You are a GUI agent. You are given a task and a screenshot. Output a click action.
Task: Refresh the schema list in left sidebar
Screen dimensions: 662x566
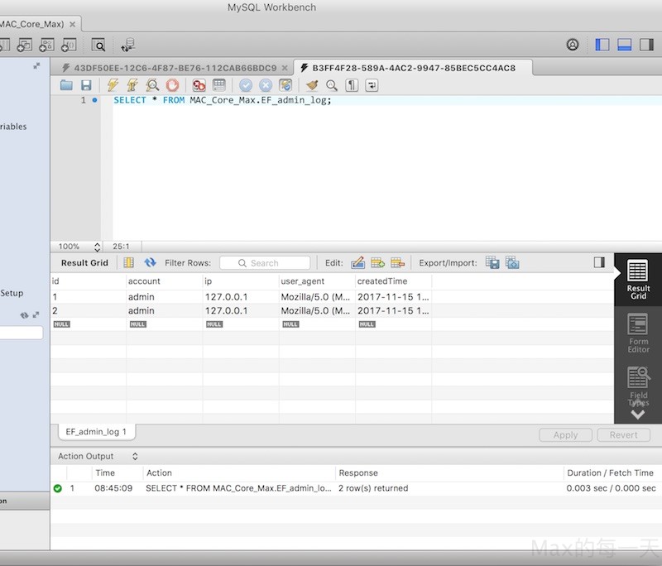25,315
